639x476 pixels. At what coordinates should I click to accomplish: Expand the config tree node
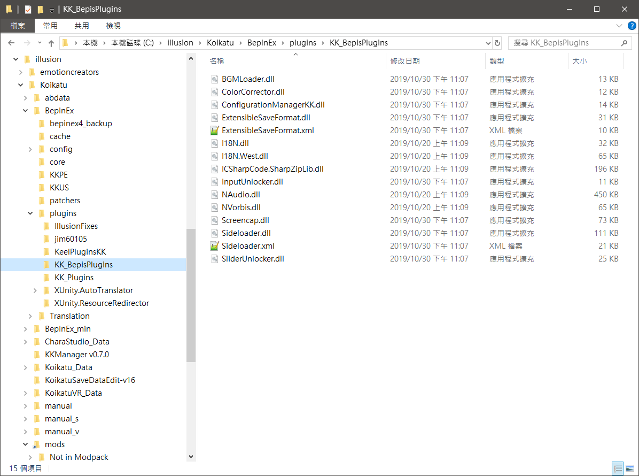tap(30, 149)
